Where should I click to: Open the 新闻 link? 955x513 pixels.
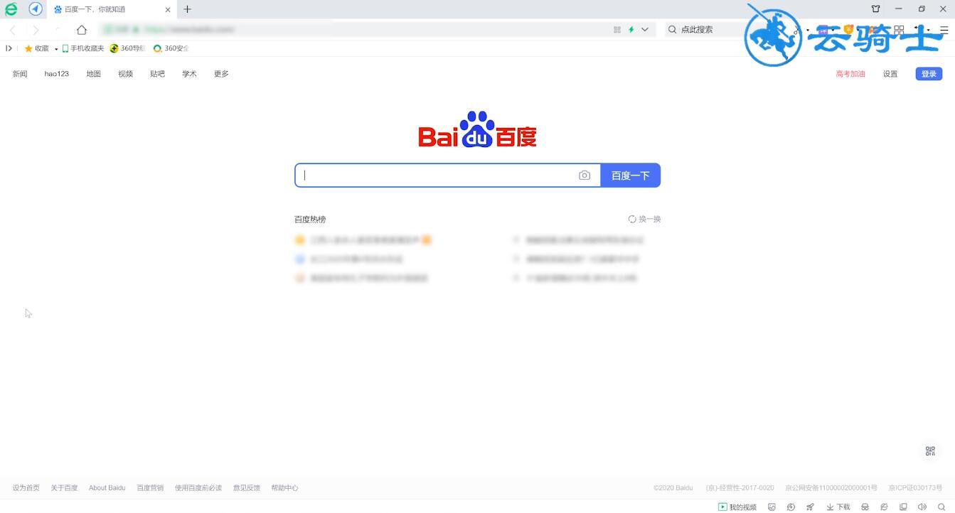tap(20, 74)
